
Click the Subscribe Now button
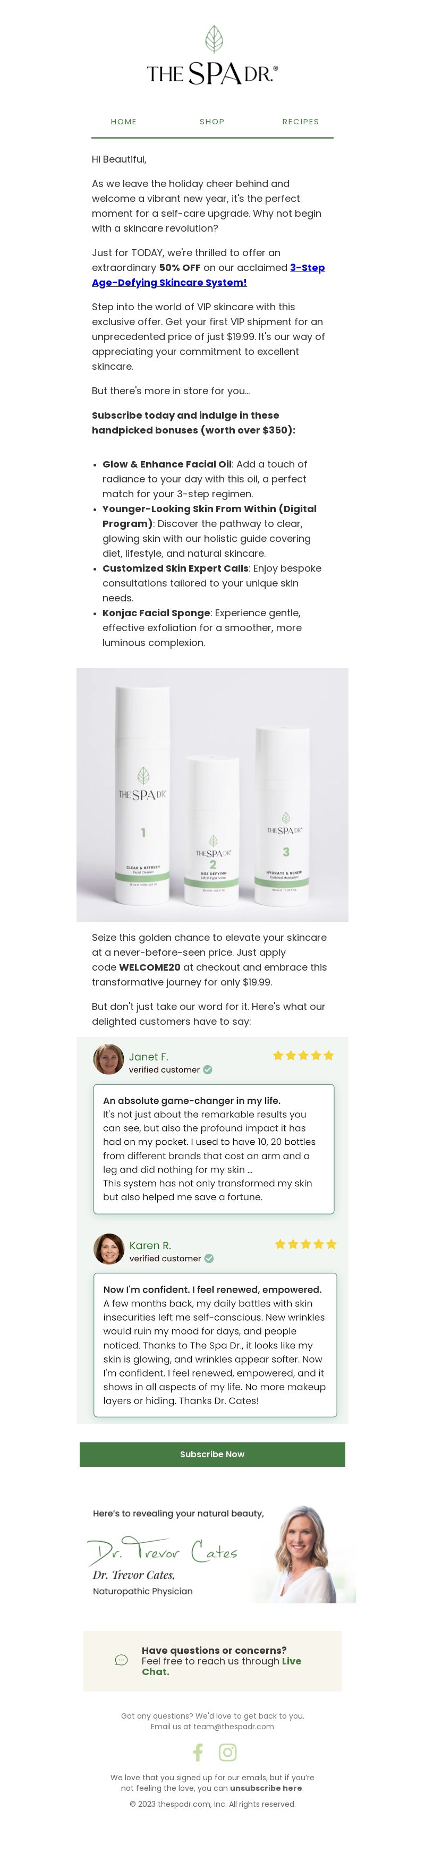click(x=212, y=1454)
